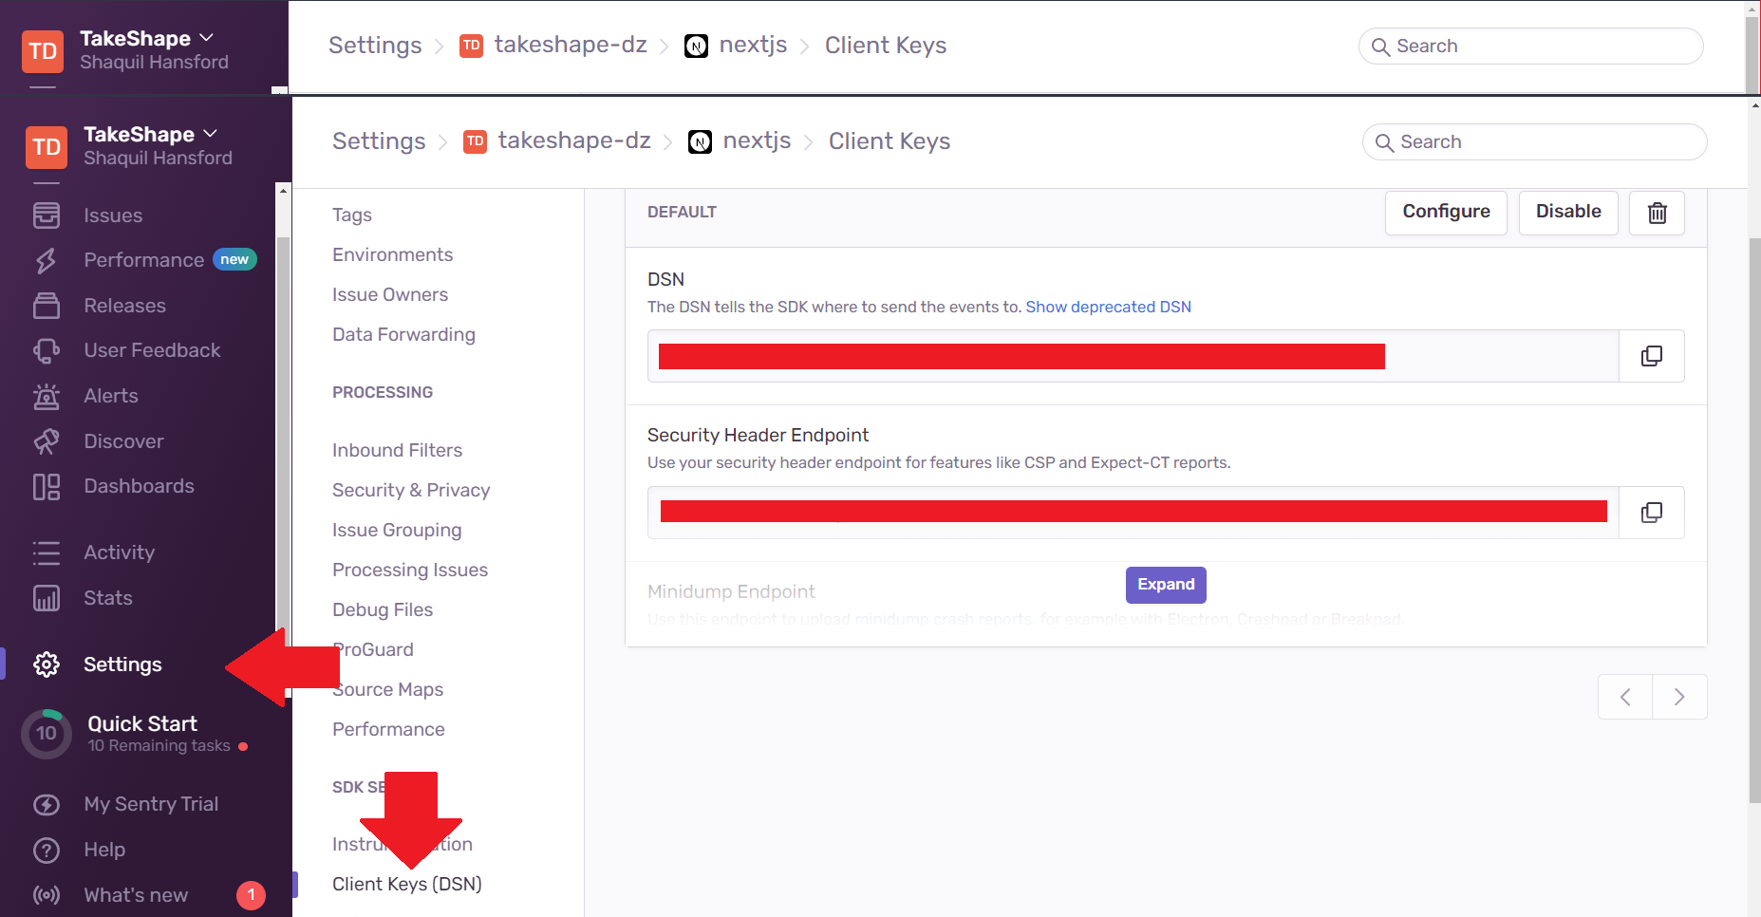Click the DSN text field
The height and width of the screenshot is (917, 1761).
[x=1133, y=356]
